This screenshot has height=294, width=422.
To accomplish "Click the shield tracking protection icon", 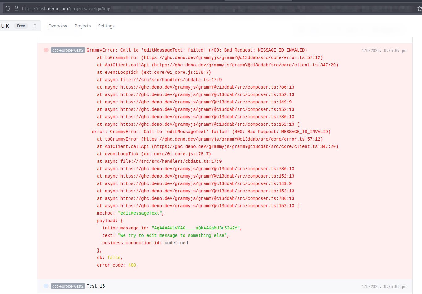I will coord(8,9).
